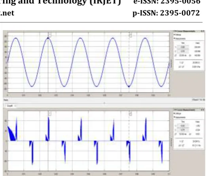This screenshot has width=206, height=176.
Task: Edit cursor 1 time field in the upper panel
Action: point(183,47)
